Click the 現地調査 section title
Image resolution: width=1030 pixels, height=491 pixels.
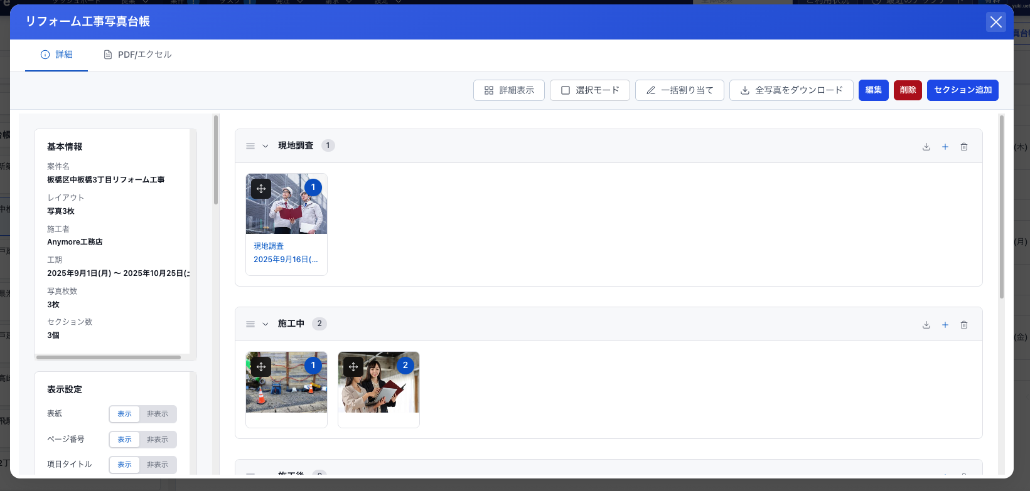pyautogui.click(x=296, y=145)
